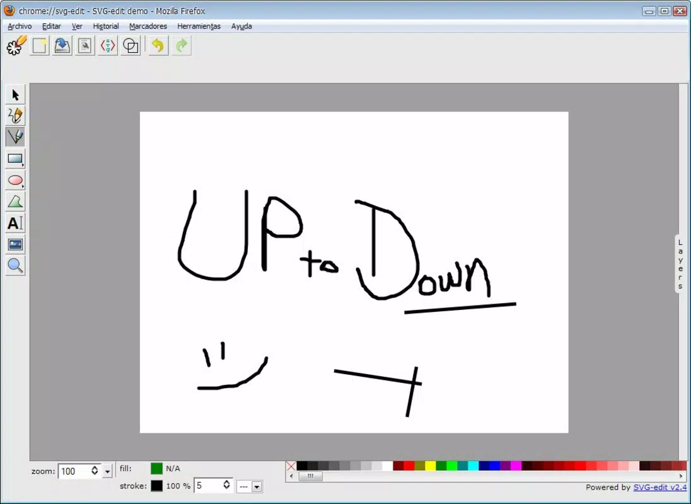Open the Historial menu
691x504 pixels.
click(x=106, y=26)
